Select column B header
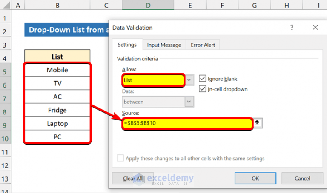327x193 pixels. pyautogui.click(x=57, y=5)
